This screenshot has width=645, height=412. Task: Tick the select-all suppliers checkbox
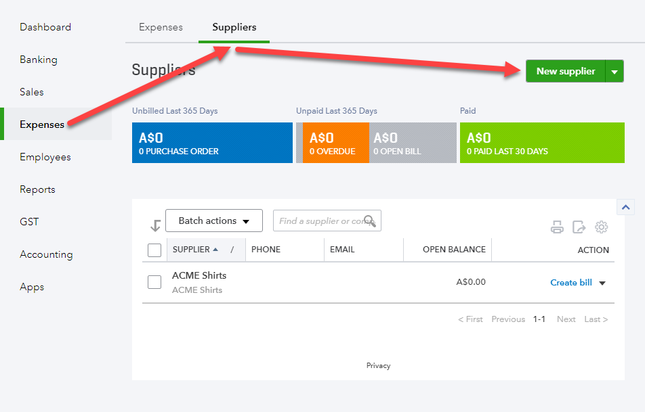click(154, 250)
